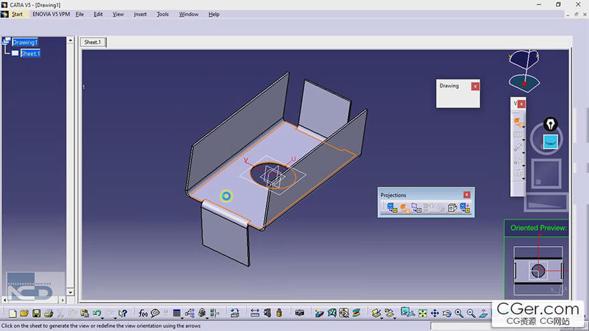This screenshot has height=331, width=589.
Task: Click the Equivalent Dimensions bracket icon
Action: (214, 313)
